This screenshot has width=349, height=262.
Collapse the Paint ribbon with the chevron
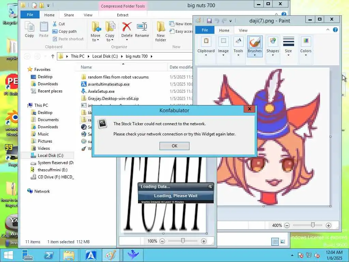tap(328, 30)
